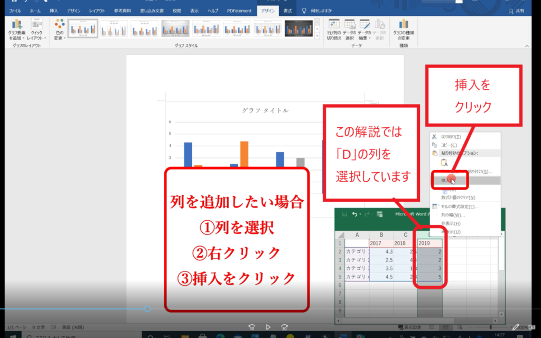
Task: Click the Select Data icon
Action: coord(350,29)
